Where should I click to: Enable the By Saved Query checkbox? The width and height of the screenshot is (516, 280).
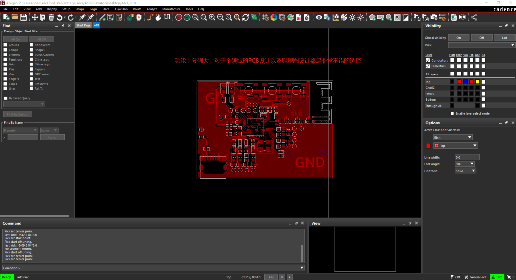point(5,98)
